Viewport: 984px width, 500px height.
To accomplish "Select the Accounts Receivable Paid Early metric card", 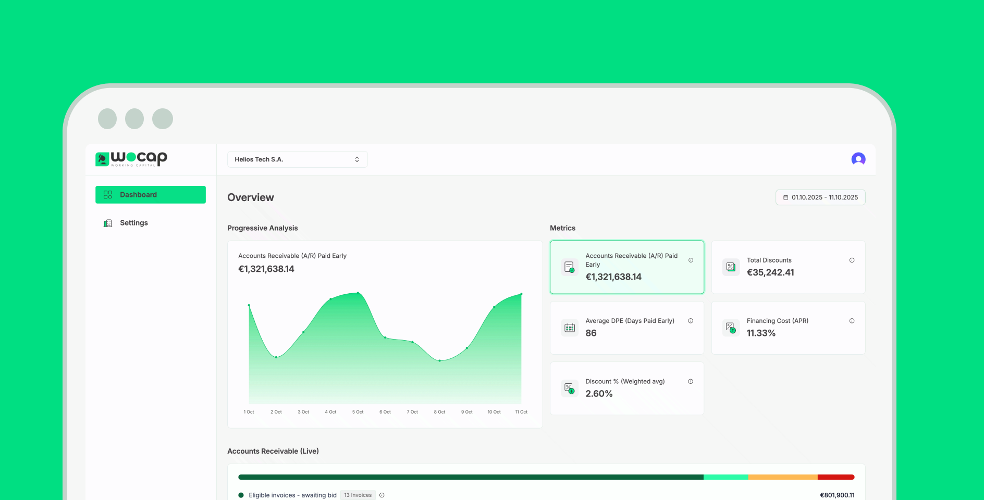I will [x=626, y=267].
